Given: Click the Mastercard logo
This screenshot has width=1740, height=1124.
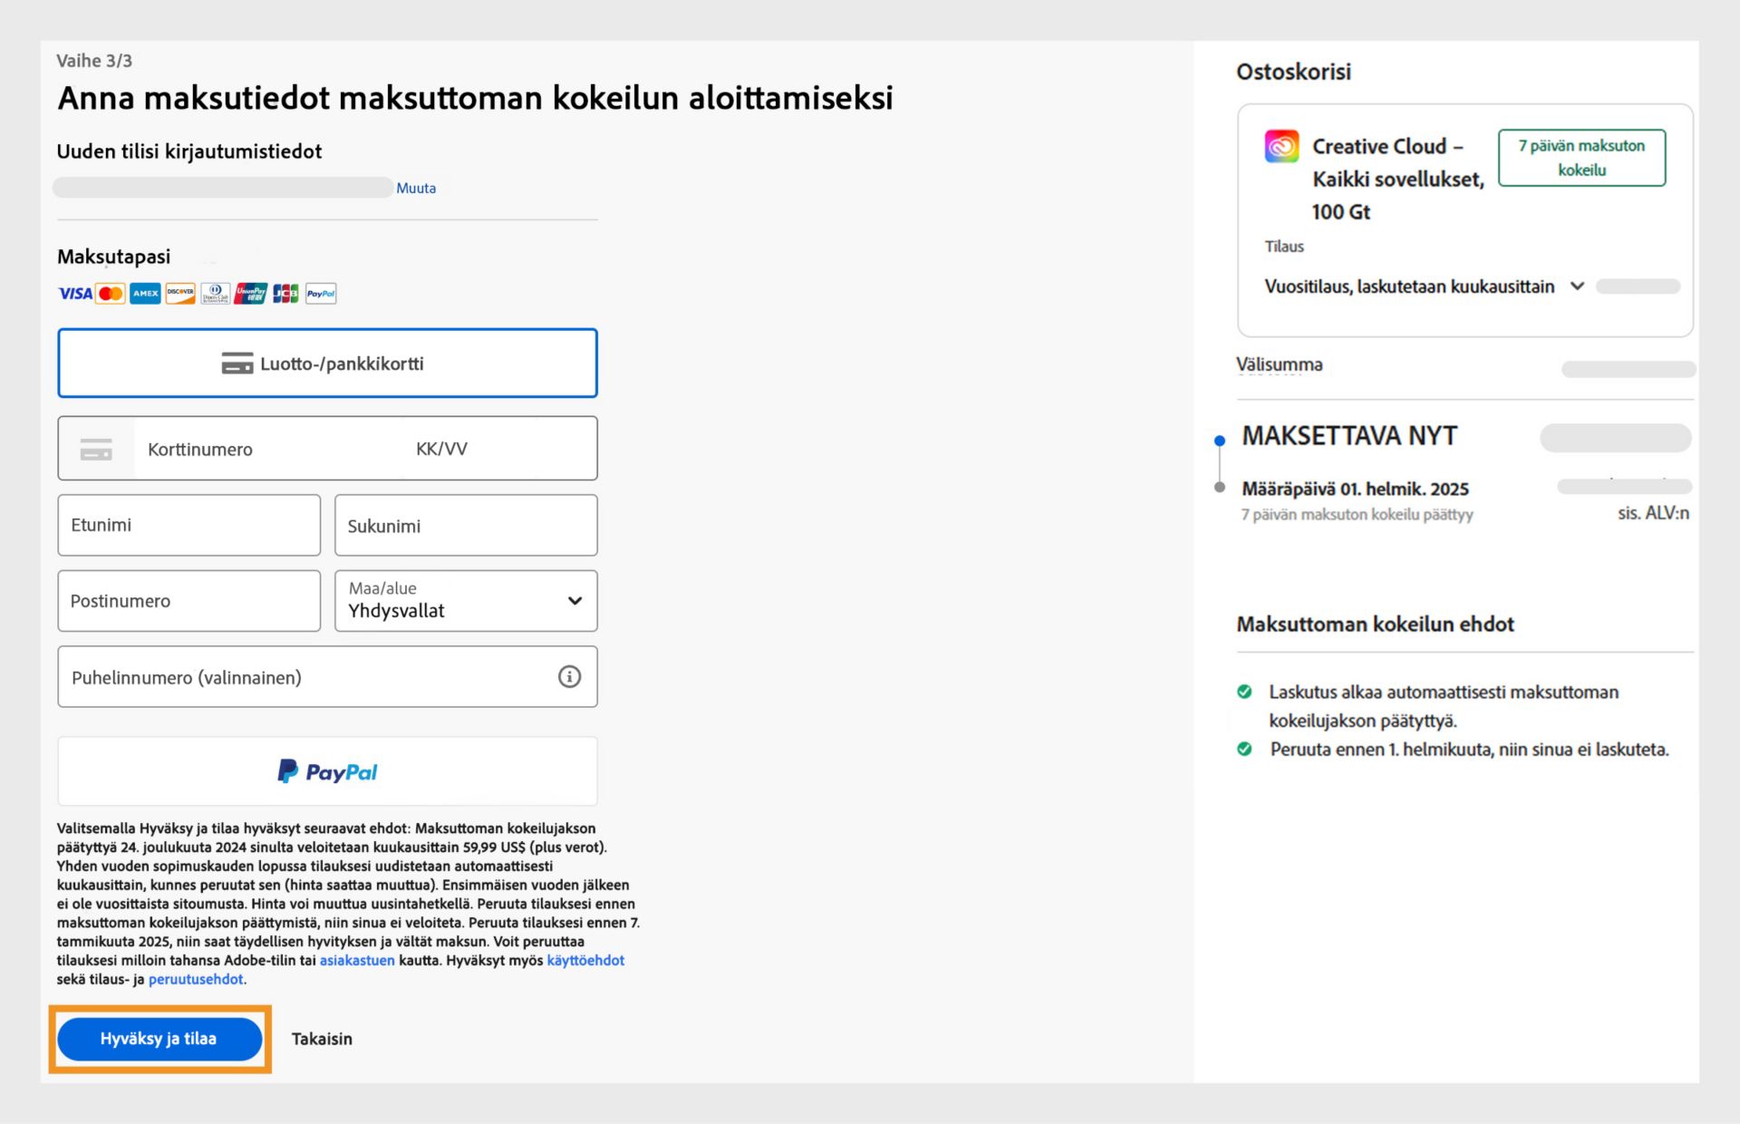Looking at the screenshot, I should 111,294.
